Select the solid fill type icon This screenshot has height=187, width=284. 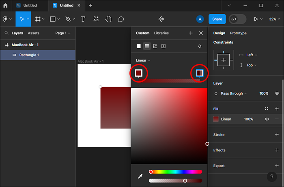tap(139, 46)
